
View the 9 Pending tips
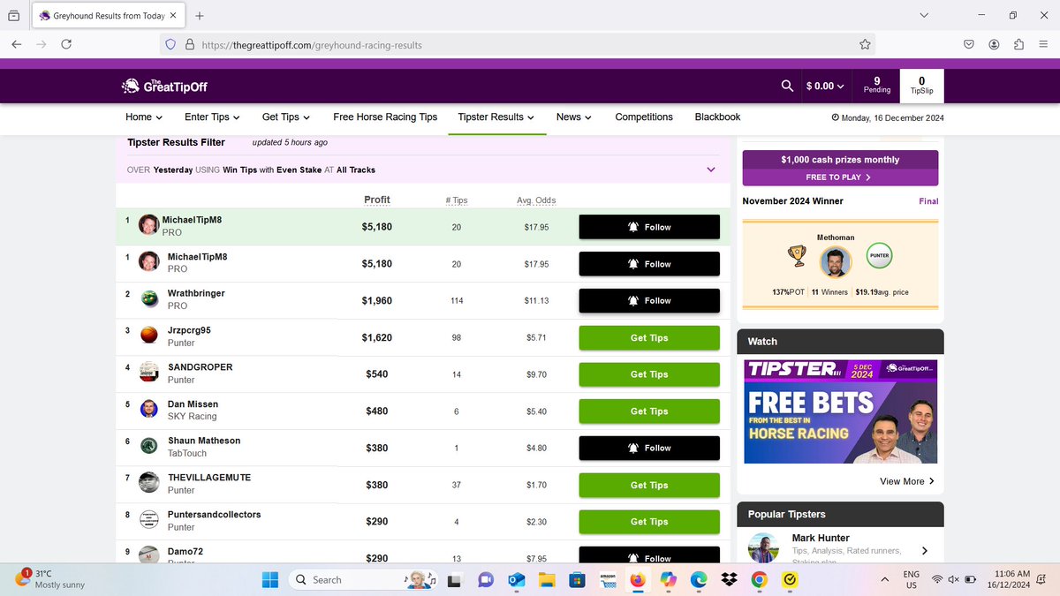877,86
